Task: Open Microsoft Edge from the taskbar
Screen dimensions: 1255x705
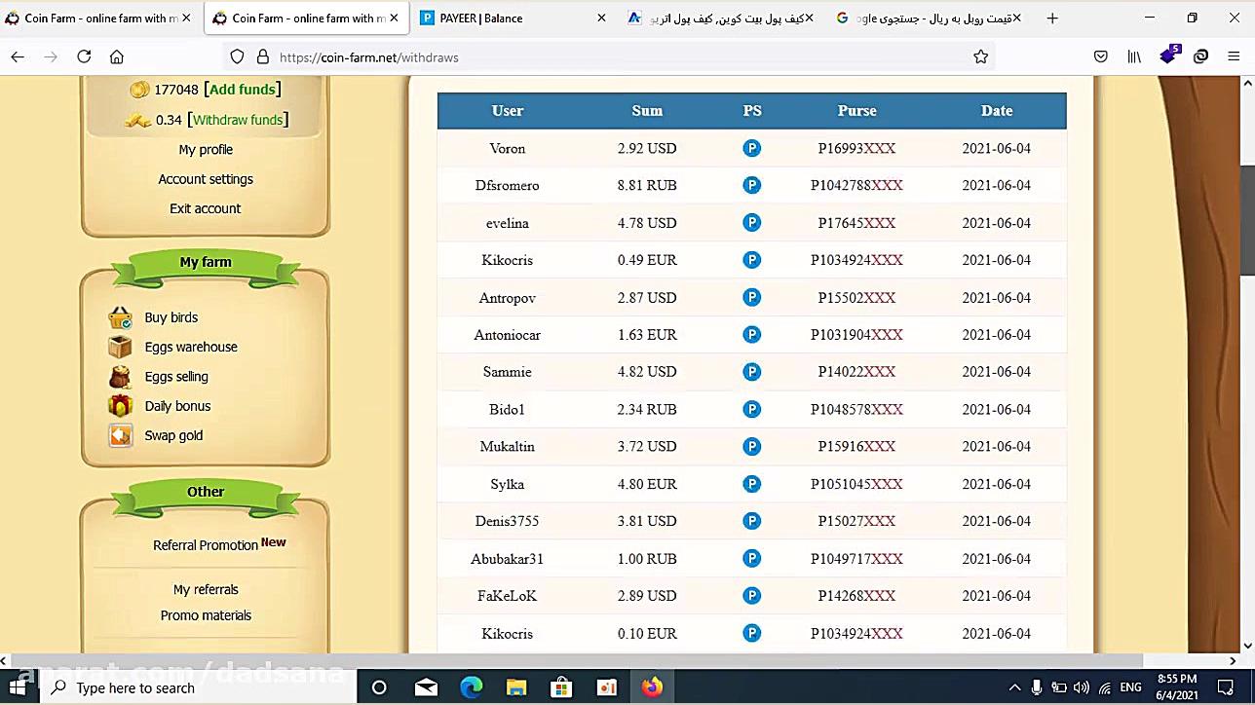Action: click(472, 687)
